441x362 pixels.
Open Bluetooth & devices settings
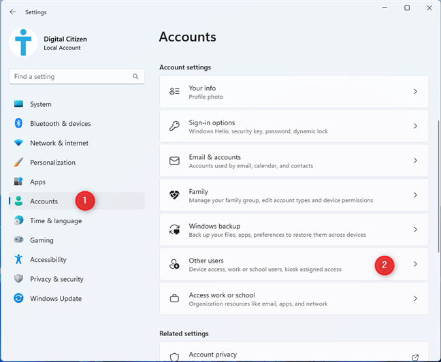click(60, 124)
